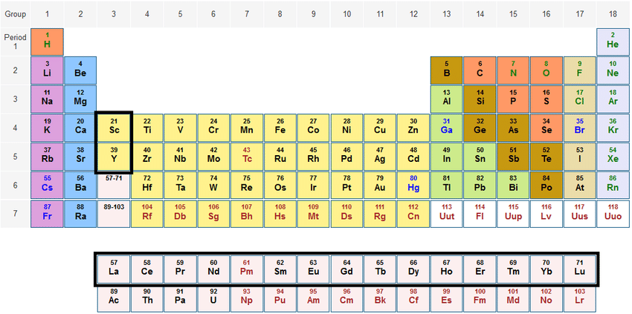Screen dimensions: 632x314
Task: Click the Mercury (Hg) element cell
Action: click(x=413, y=183)
